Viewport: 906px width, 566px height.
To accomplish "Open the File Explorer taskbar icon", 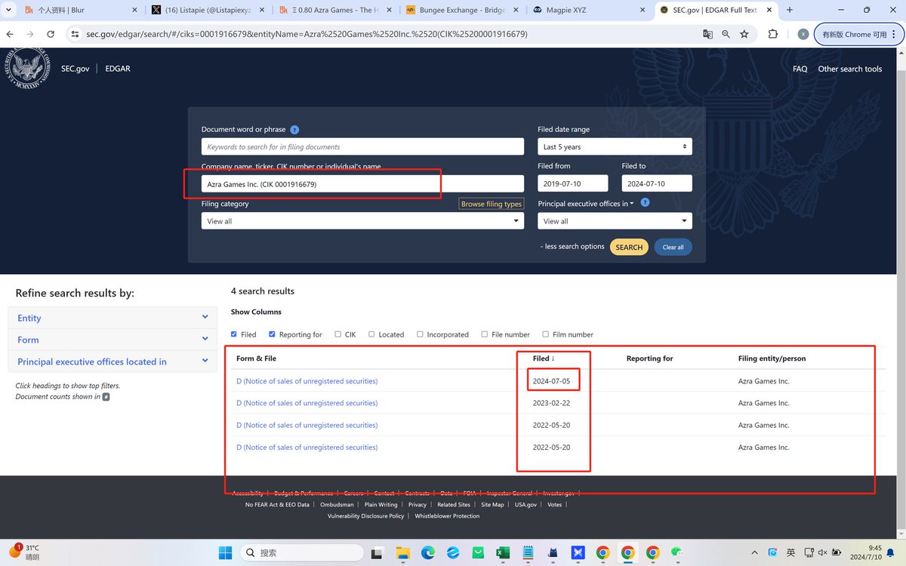I will pyautogui.click(x=402, y=552).
